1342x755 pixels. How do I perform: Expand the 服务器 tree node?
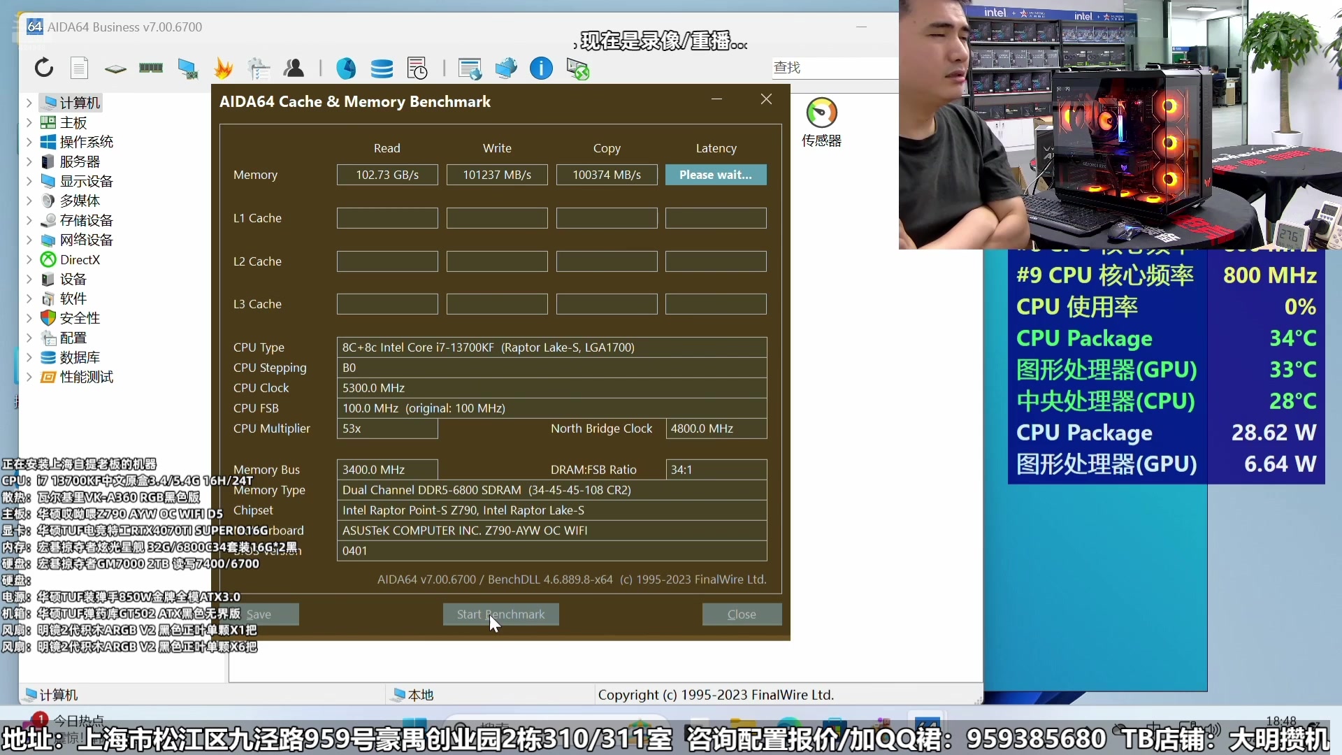coord(29,161)
